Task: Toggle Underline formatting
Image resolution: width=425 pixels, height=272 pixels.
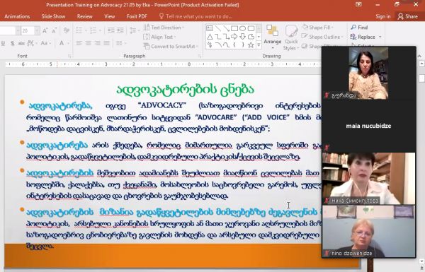Action: pos(3,43)
